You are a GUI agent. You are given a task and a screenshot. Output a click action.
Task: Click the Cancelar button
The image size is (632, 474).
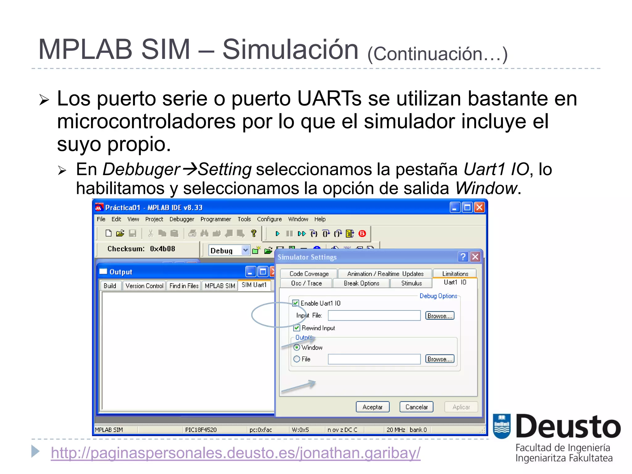[x=416, y=407]
